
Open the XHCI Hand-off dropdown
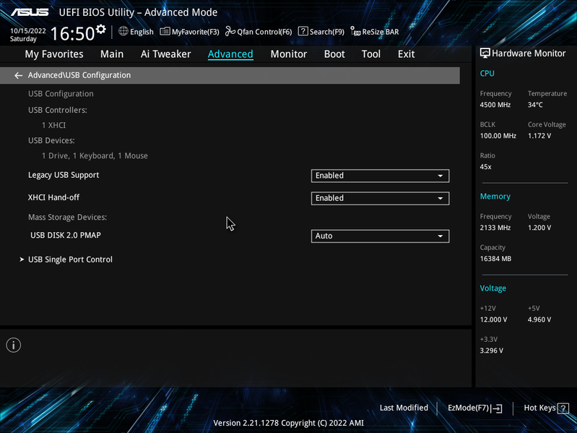[x=380, y=198]
